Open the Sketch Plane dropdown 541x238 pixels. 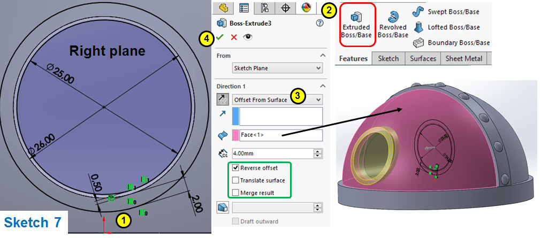pyautogui.click(x=277, y=68)
